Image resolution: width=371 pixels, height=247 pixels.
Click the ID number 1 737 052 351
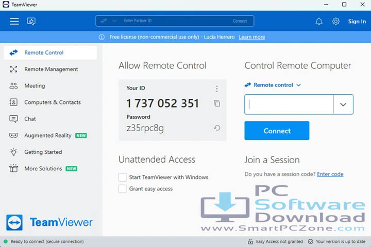point(162,103)
